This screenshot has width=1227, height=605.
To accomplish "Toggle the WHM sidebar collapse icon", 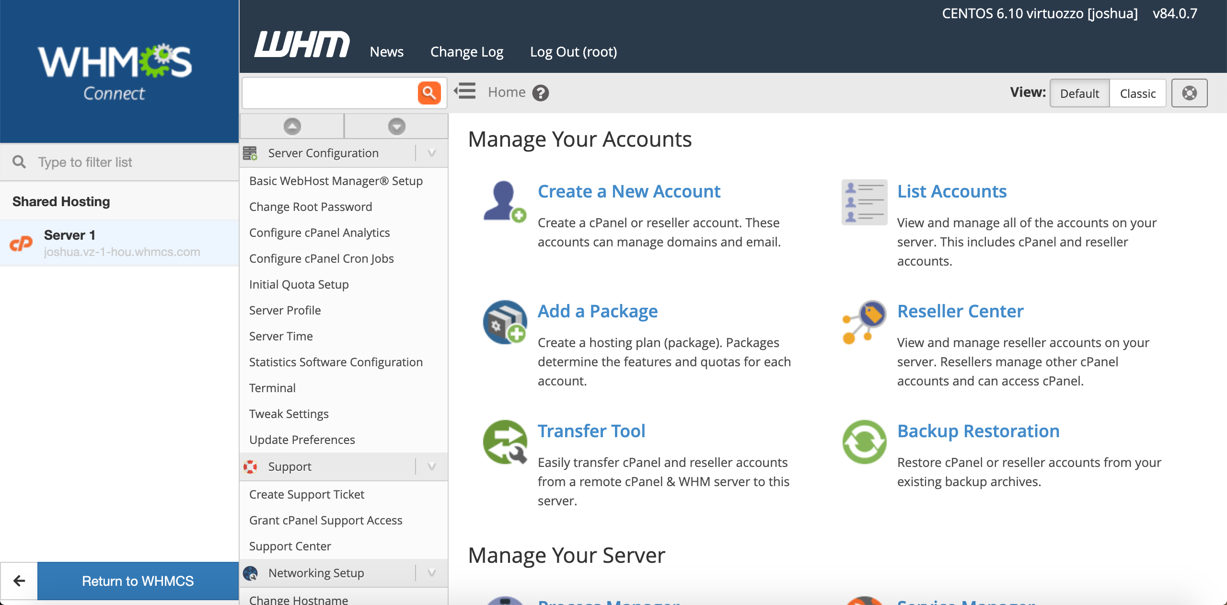I will (465, 91).
